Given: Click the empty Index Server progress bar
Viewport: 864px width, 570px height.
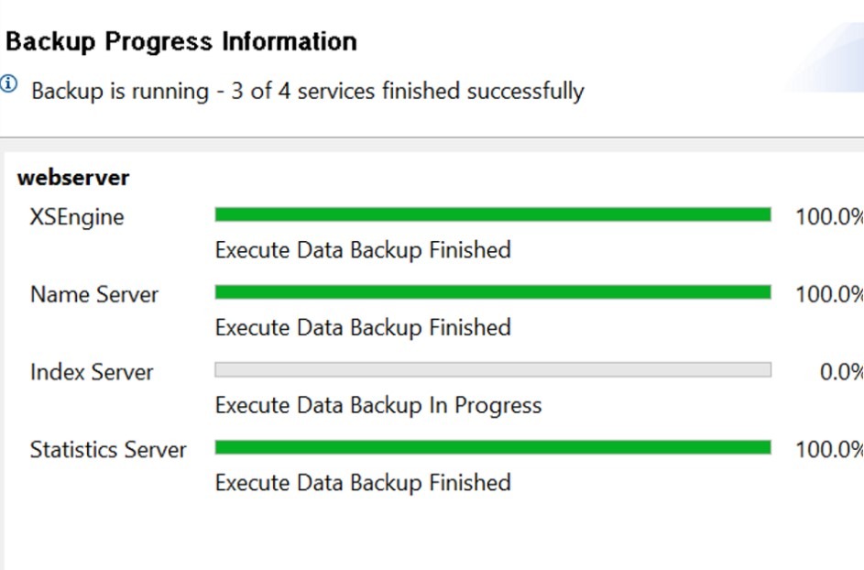Looking at the screenshot, I should pyautogui.click(x=493, y=370).
